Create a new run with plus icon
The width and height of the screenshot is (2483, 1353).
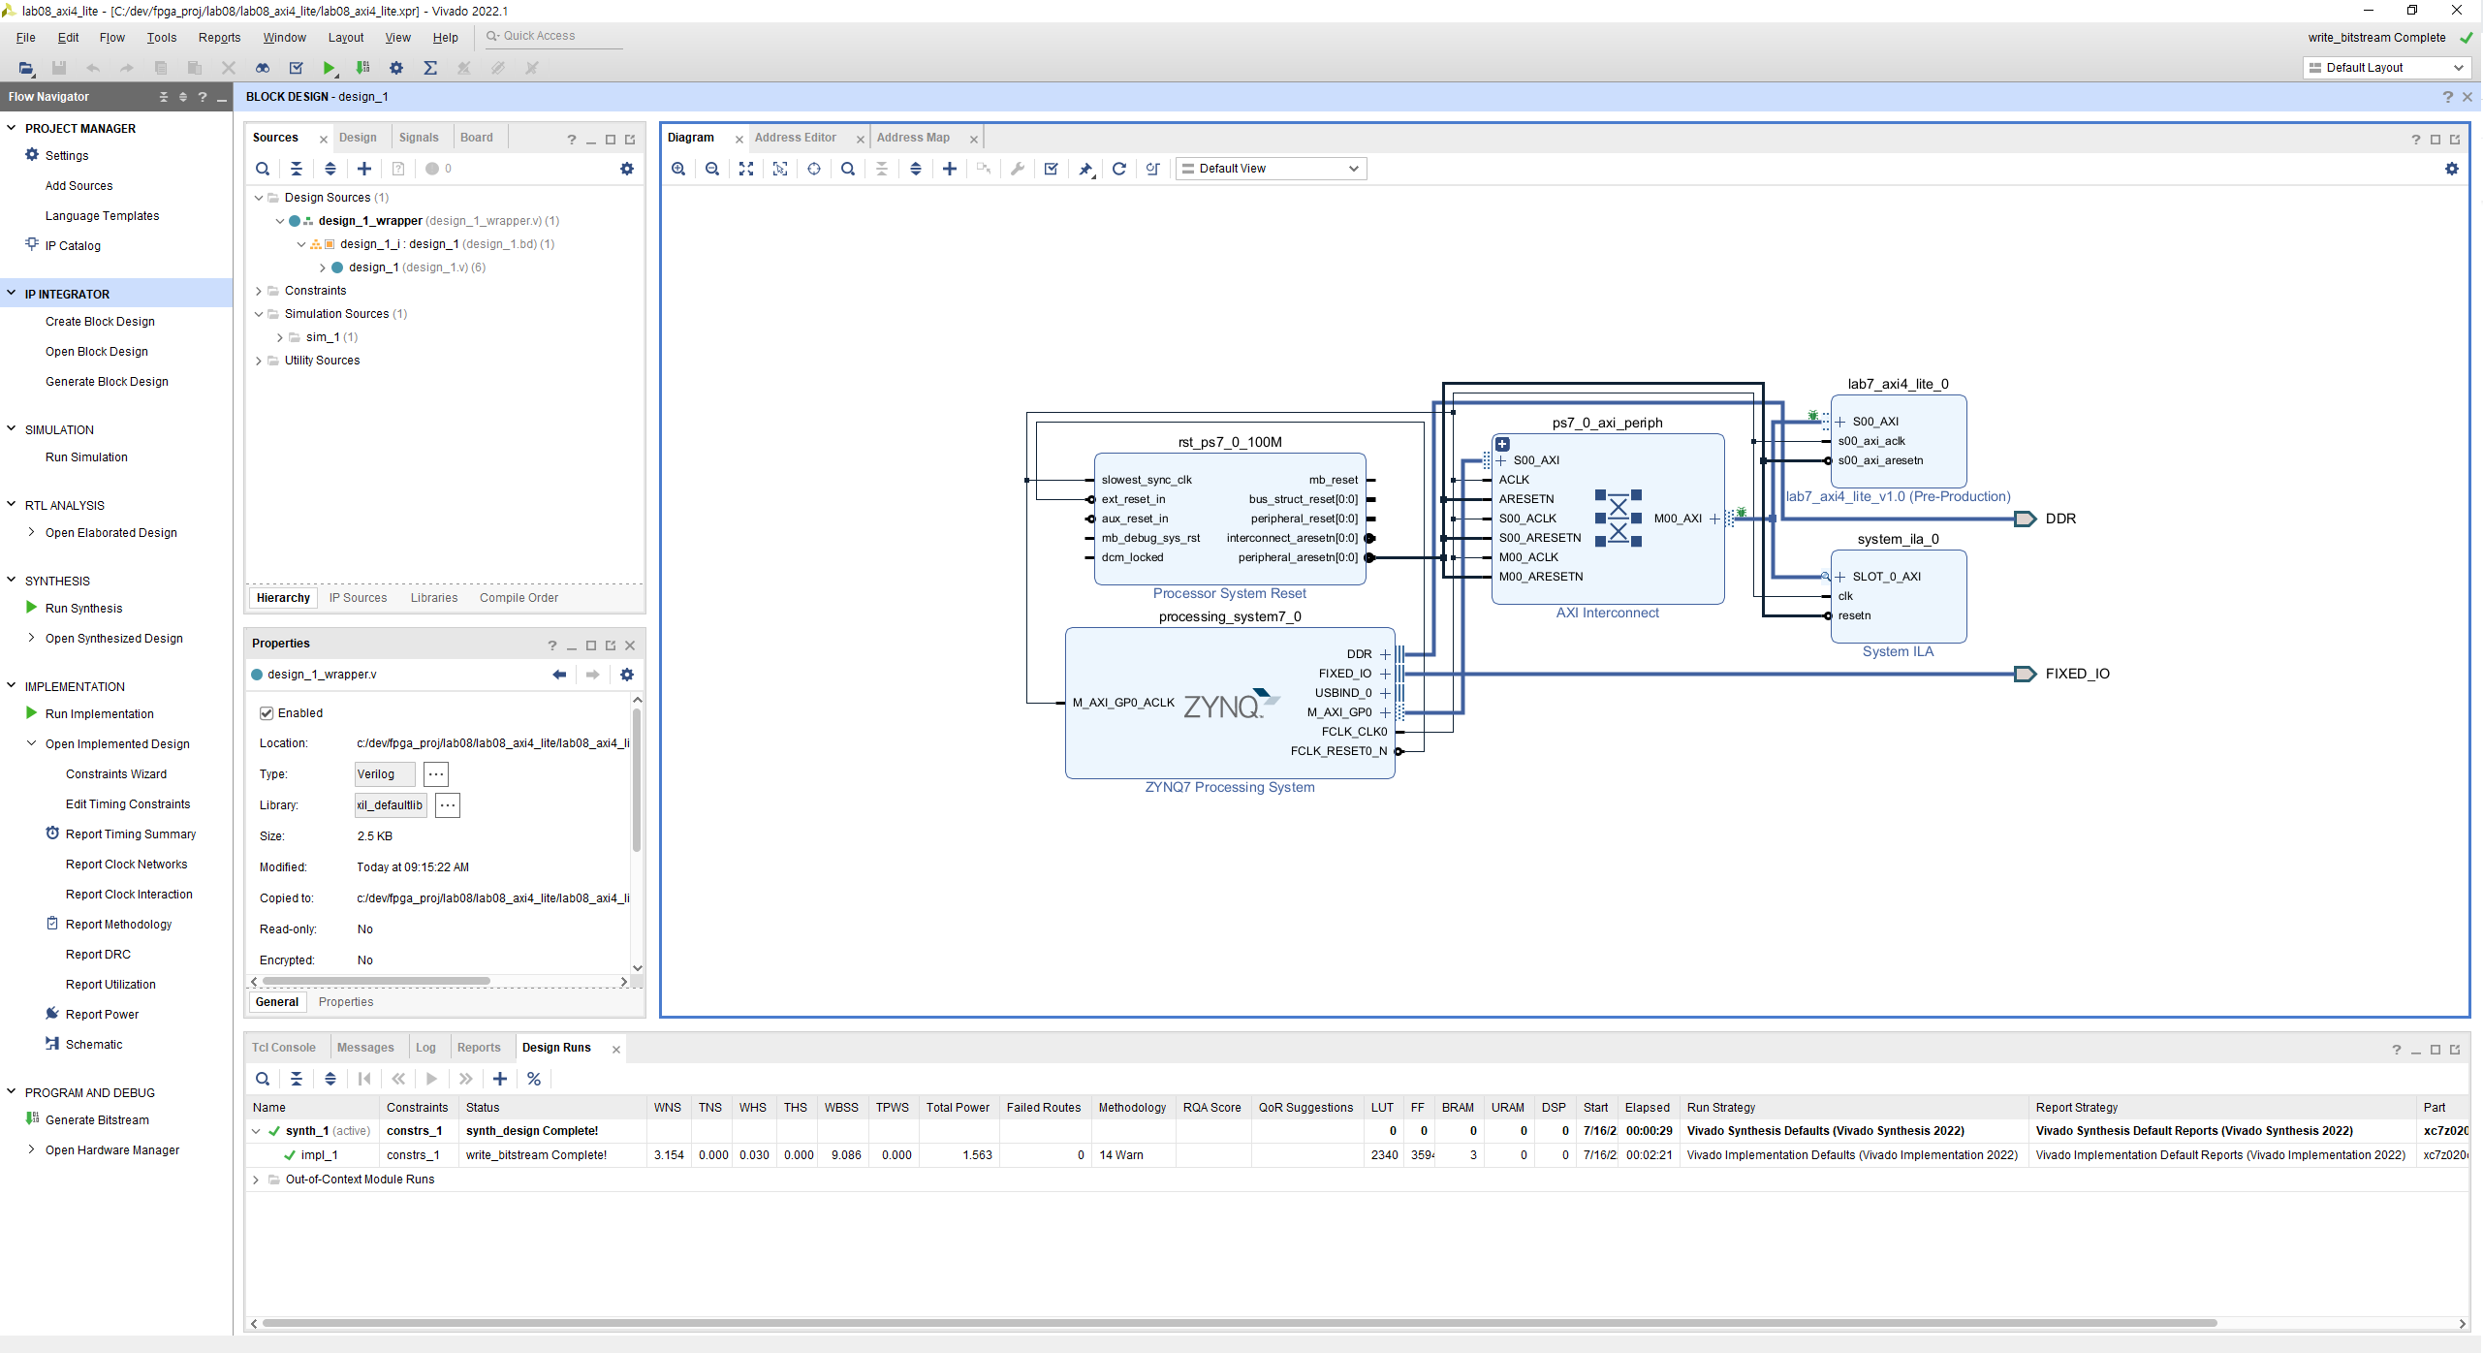[500, 1079]
